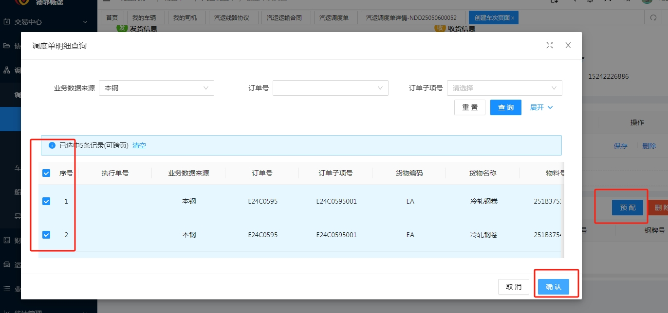This screenshot has height=313, width=668.
Task: Click the E24C0595001 cell in row 2
Action: click(336, 235)
